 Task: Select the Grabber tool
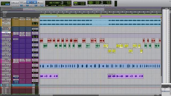pos(35,2)
